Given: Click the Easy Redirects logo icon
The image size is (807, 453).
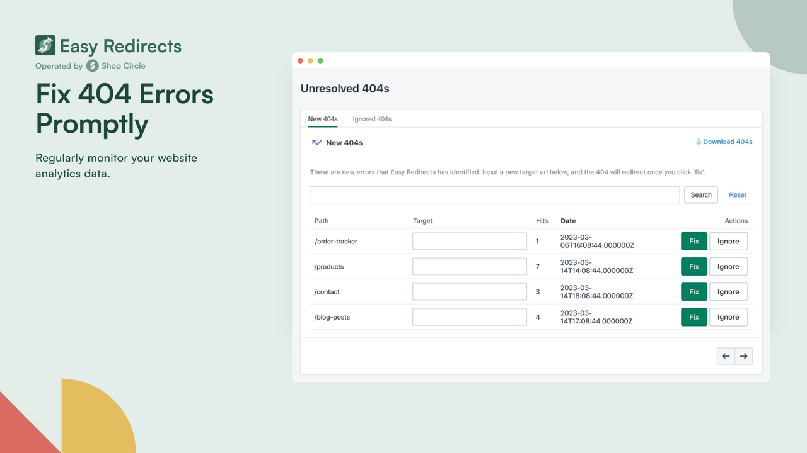Looking at the screenshot, I should coord(44,45).
